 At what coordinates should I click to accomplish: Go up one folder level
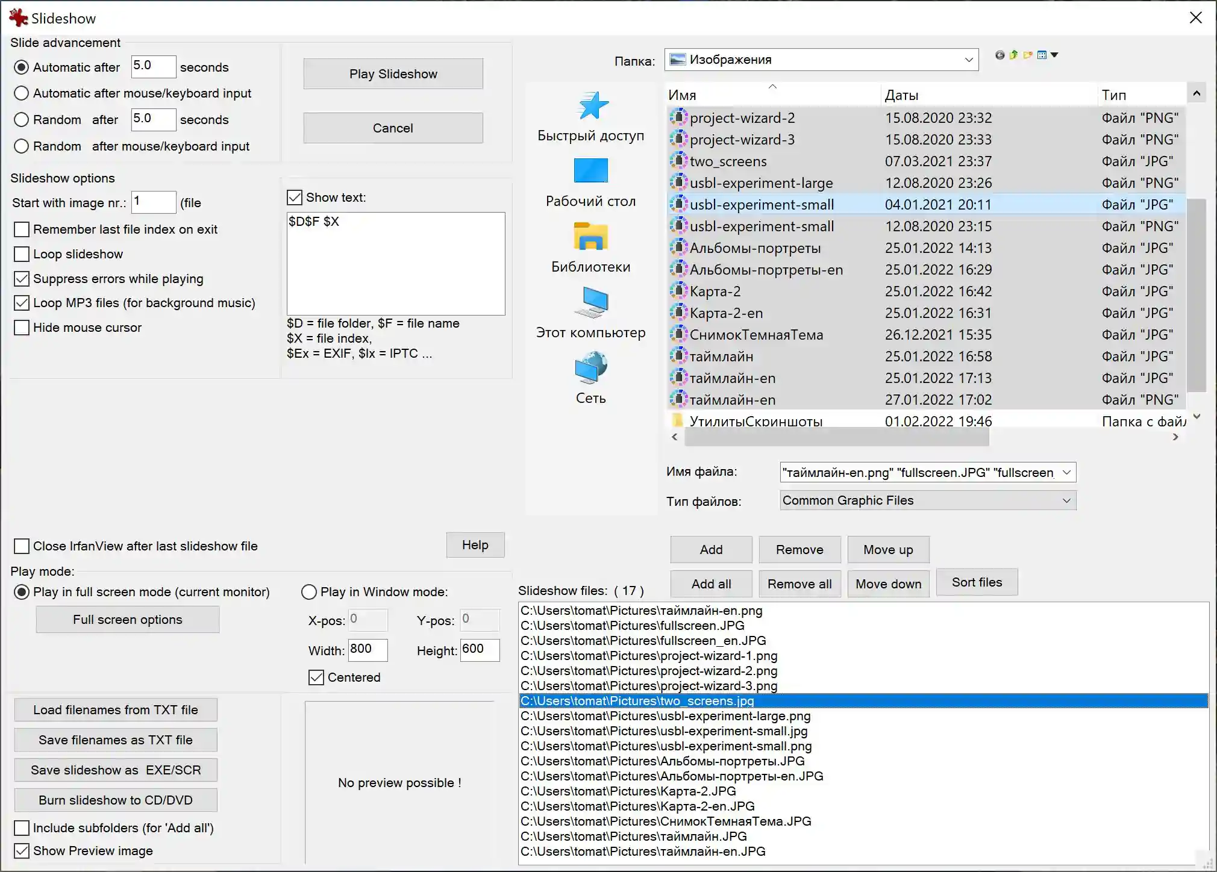click(x=1014, y=55)
